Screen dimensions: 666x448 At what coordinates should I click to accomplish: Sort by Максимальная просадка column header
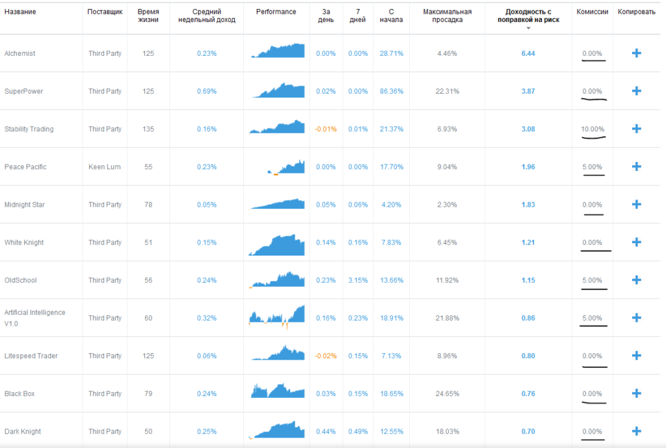tap(447, 16)
